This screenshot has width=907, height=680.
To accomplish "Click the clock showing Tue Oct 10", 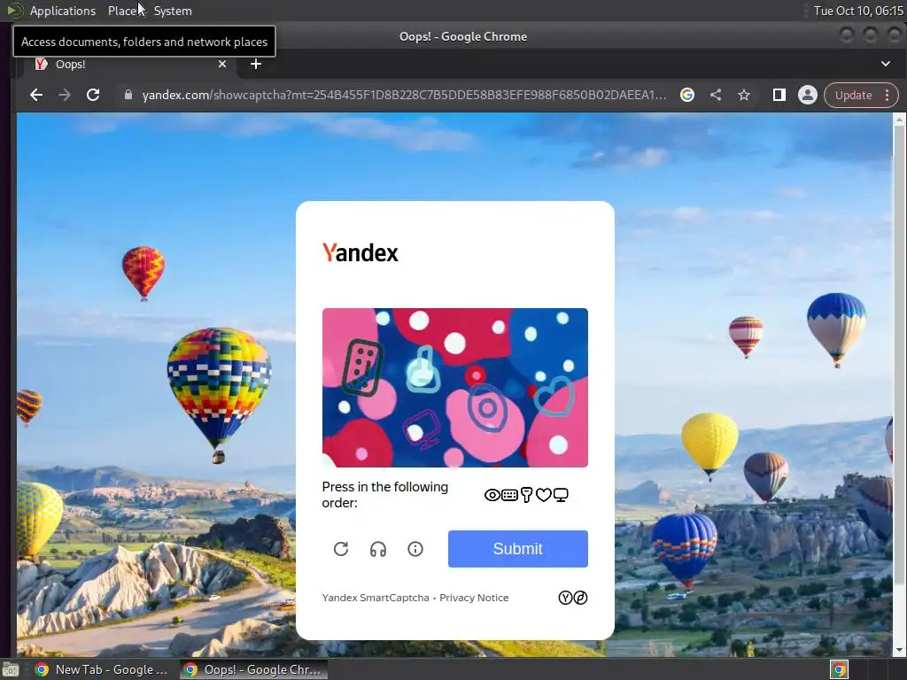I will 857,11.
